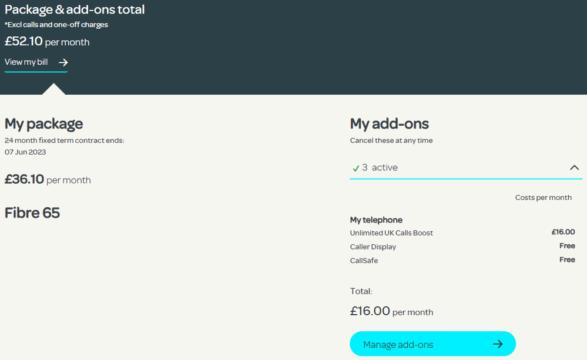
Task: Click the Fibre 65 package name
Action: pos(32,213)
